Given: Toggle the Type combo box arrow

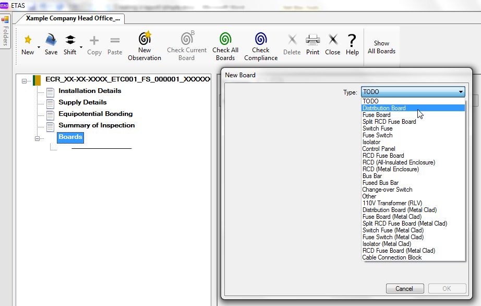Looking at the screenshot, I should click(461, 92).
